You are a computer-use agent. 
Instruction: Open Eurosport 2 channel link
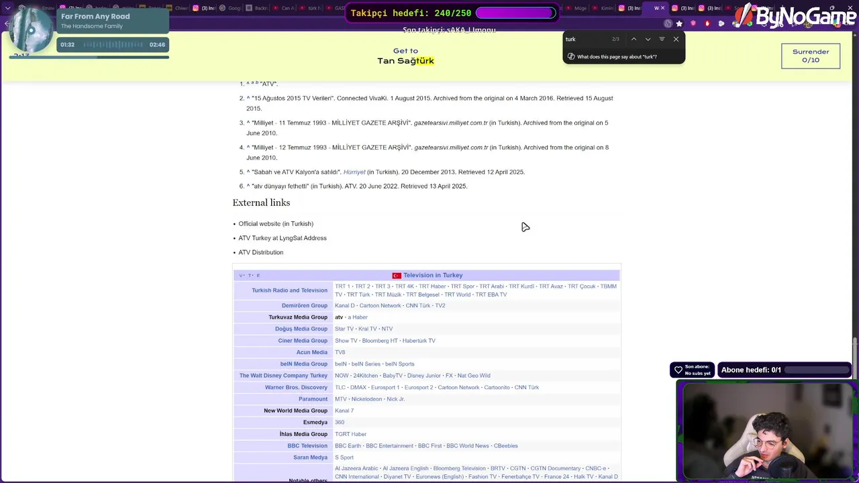(419, 388)
